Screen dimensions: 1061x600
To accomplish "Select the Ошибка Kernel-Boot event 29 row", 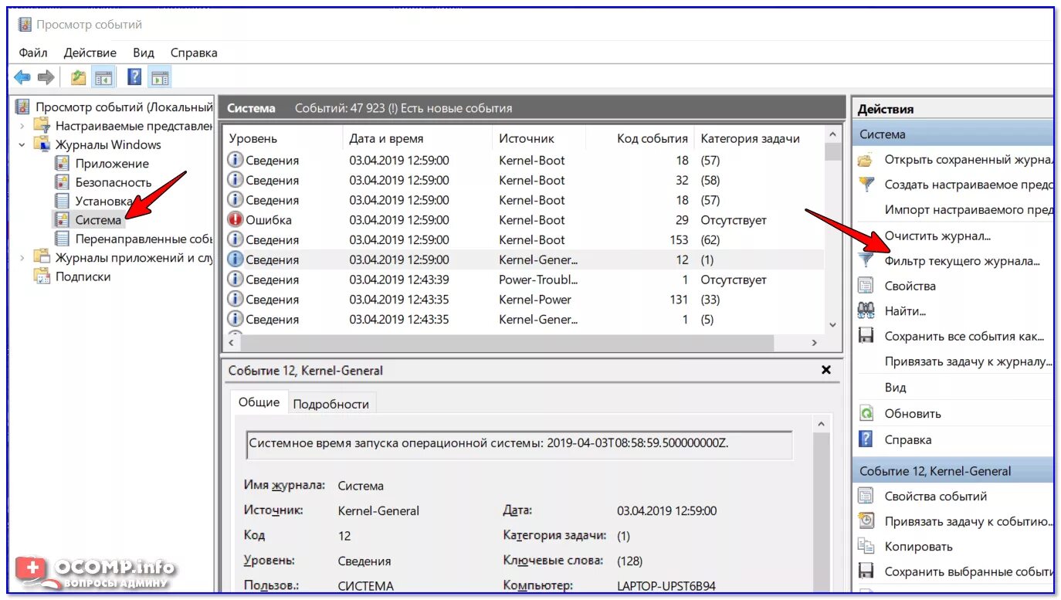I will point(524,220).
